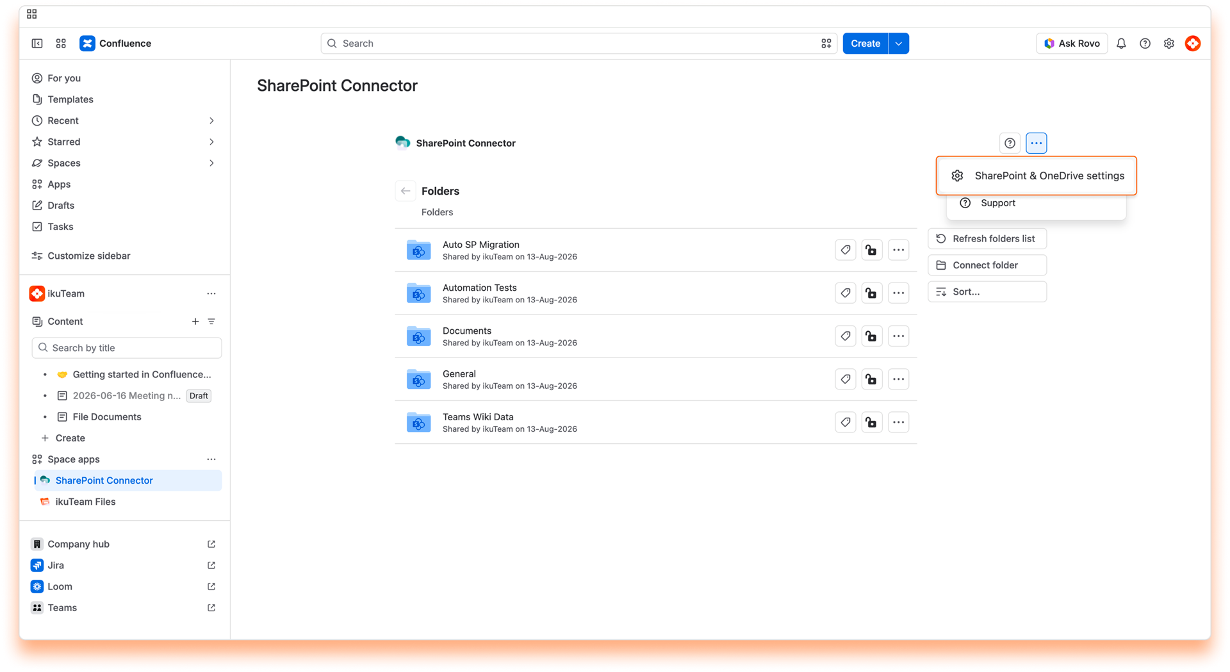Open the Create button dropdown arrow

pos(899,44)
